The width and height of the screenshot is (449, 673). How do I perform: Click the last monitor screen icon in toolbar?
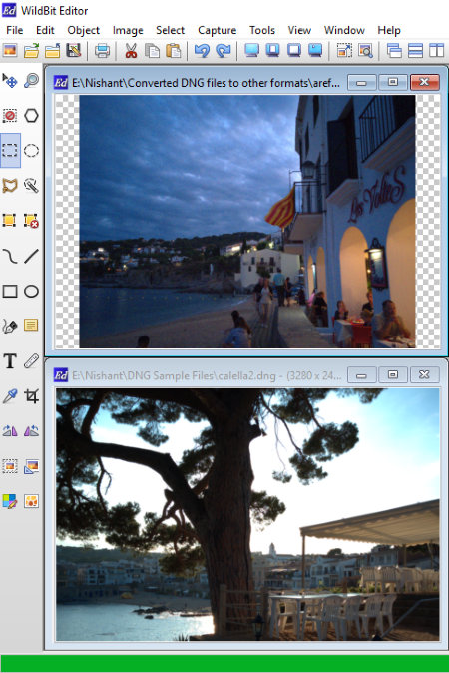(315, 50)
